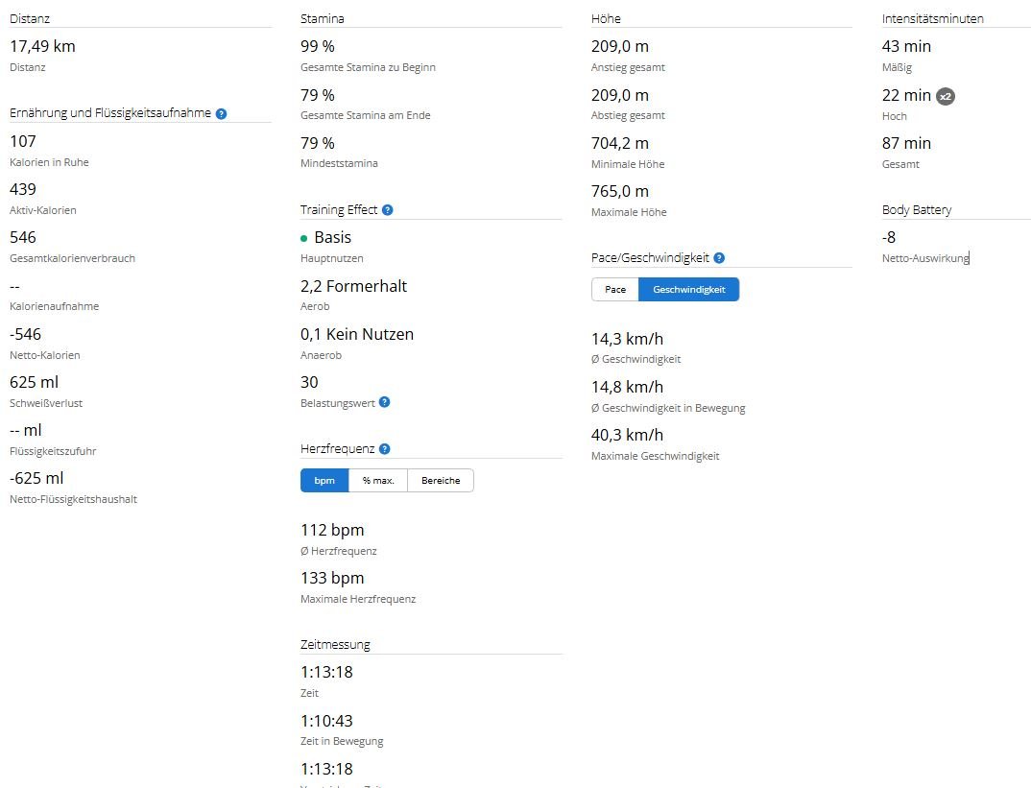The height and width of the screenshot is (788, 1031).
Task: Switch heart rate to % max.
Action: (378, 480)
